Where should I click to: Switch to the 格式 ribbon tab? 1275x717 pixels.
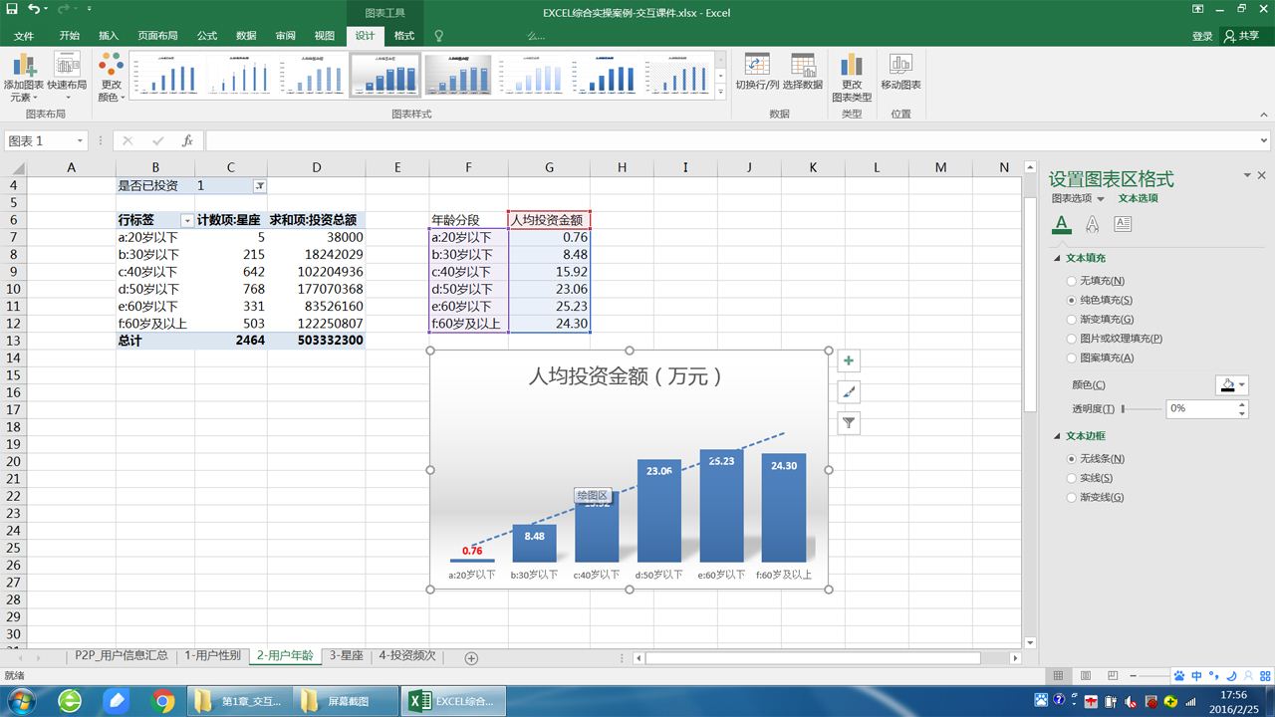[x=404, y=36]
